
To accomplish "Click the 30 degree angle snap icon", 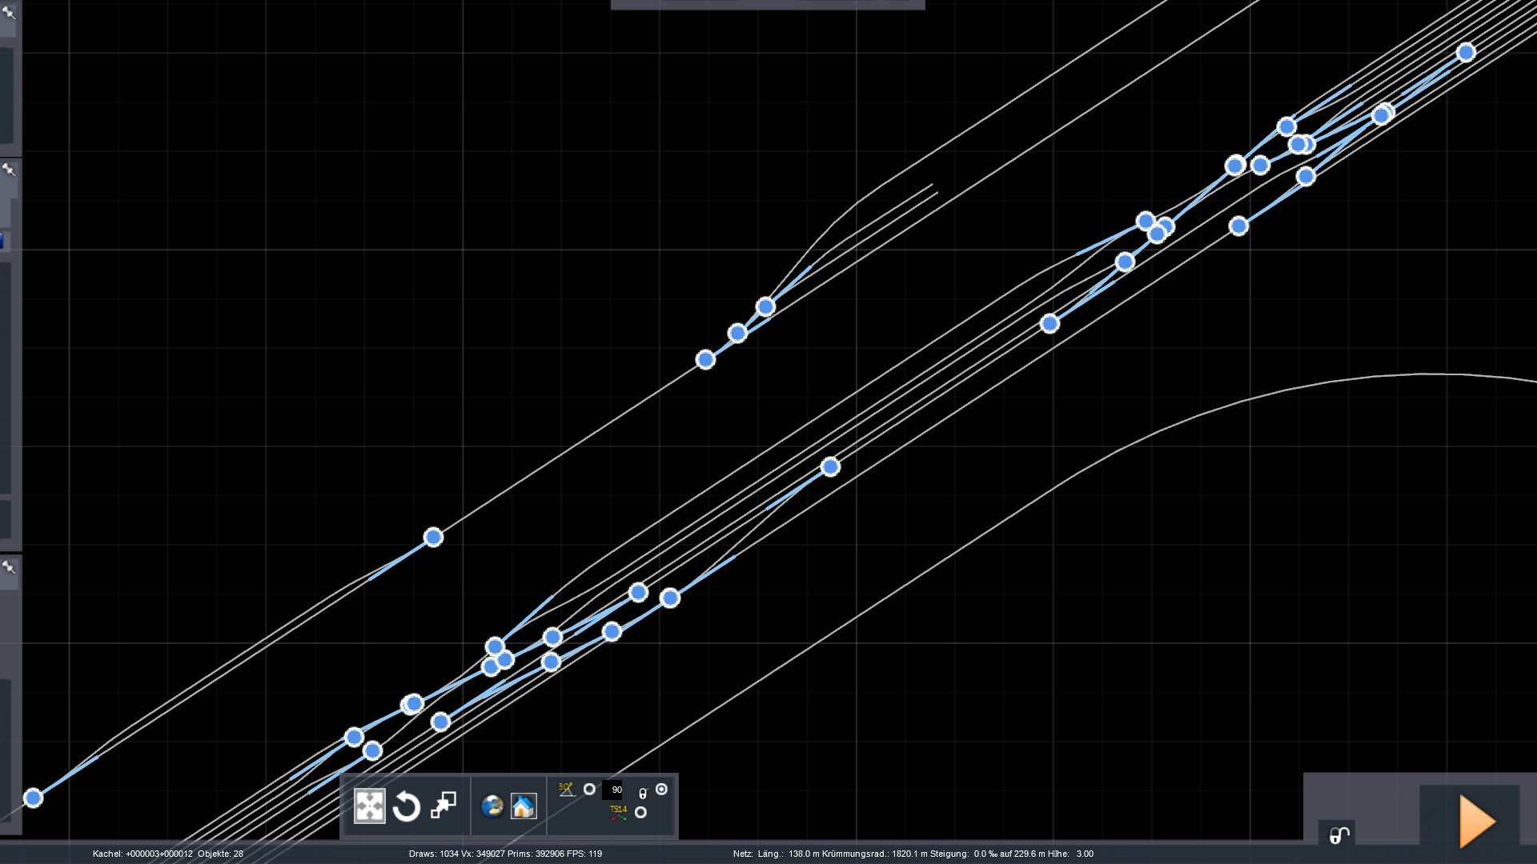I will pyautogui.click(x=567, y=790).
